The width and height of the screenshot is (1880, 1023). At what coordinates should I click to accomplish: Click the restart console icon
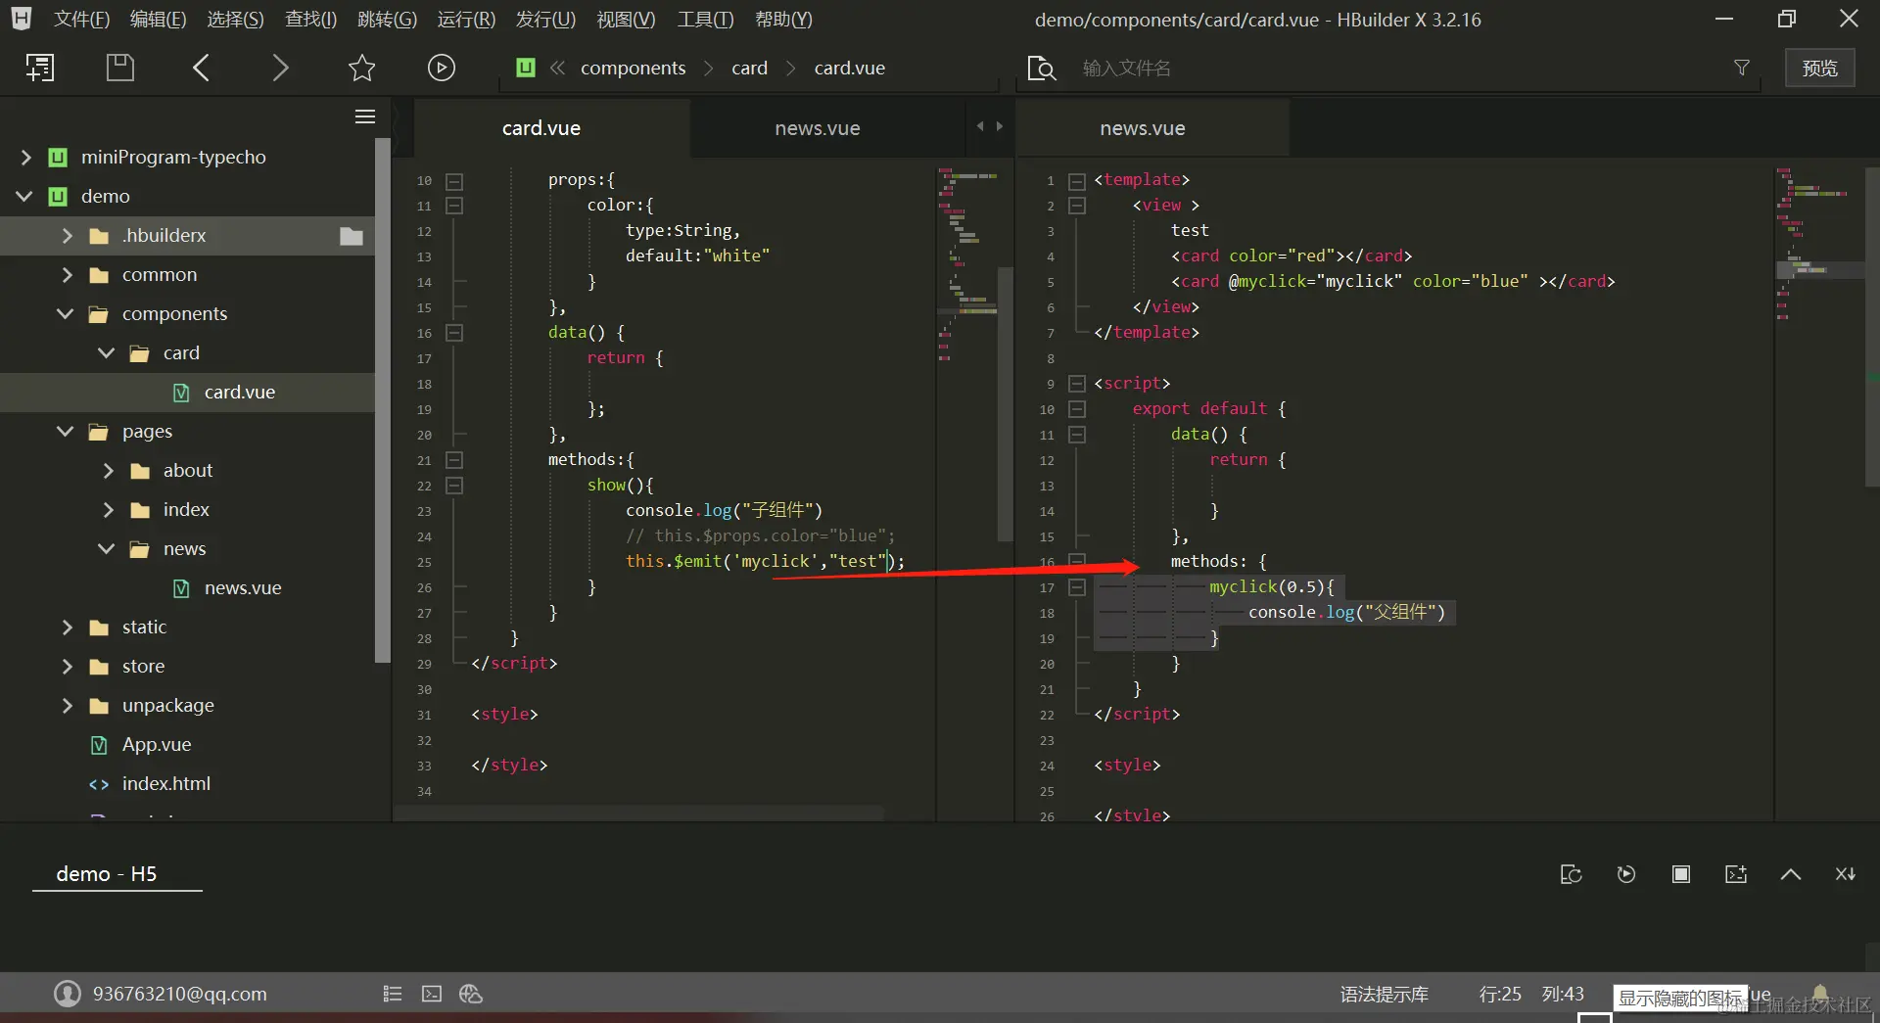(x=1626, y=874)
